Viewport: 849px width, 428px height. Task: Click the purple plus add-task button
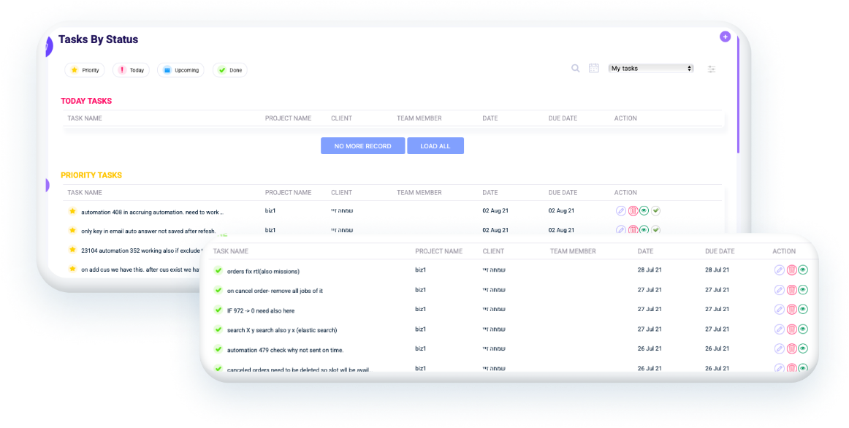(x=725, y=37)
